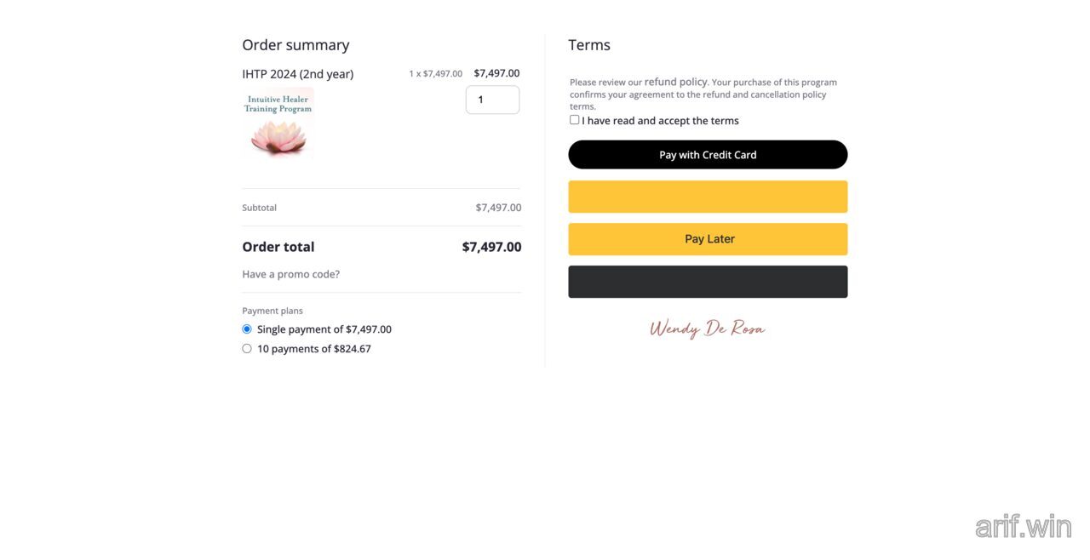Click the Order summary heading
This screenshot has height=560, width=1090.
pos(295,44)
